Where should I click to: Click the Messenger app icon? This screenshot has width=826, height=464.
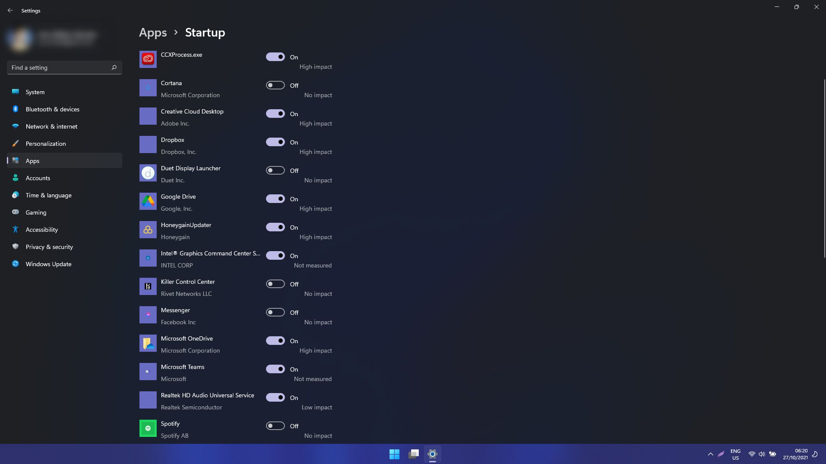(x=148, y=315)
